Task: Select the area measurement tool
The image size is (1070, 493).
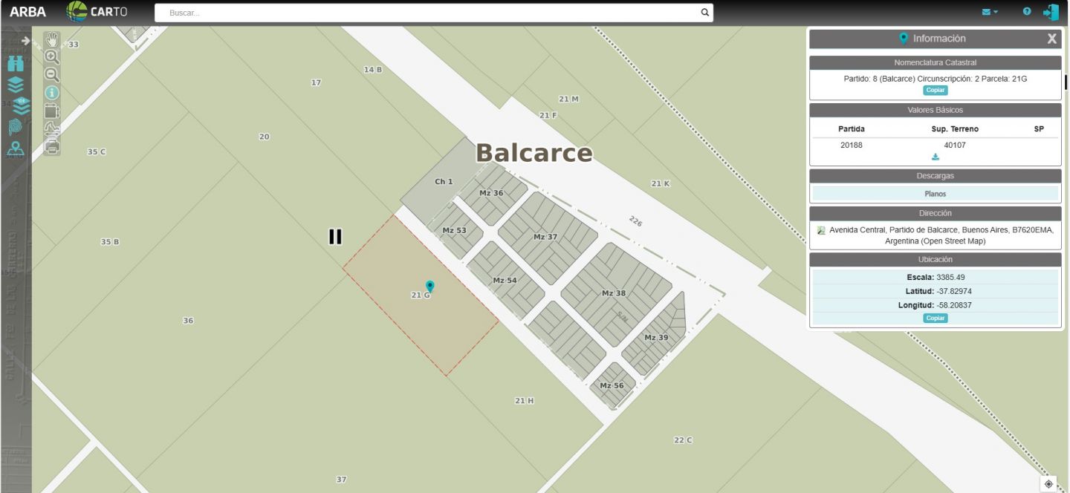Action: click(x=52, y=111)
